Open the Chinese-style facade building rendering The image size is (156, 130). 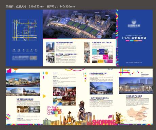tap(136, 86)
